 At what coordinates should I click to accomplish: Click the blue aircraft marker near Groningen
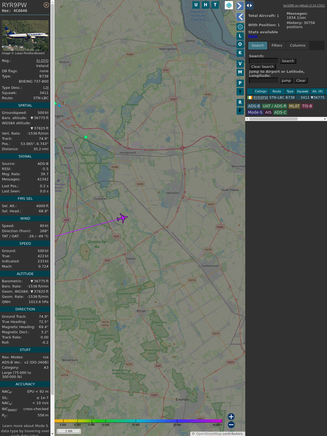click(59, 105)
